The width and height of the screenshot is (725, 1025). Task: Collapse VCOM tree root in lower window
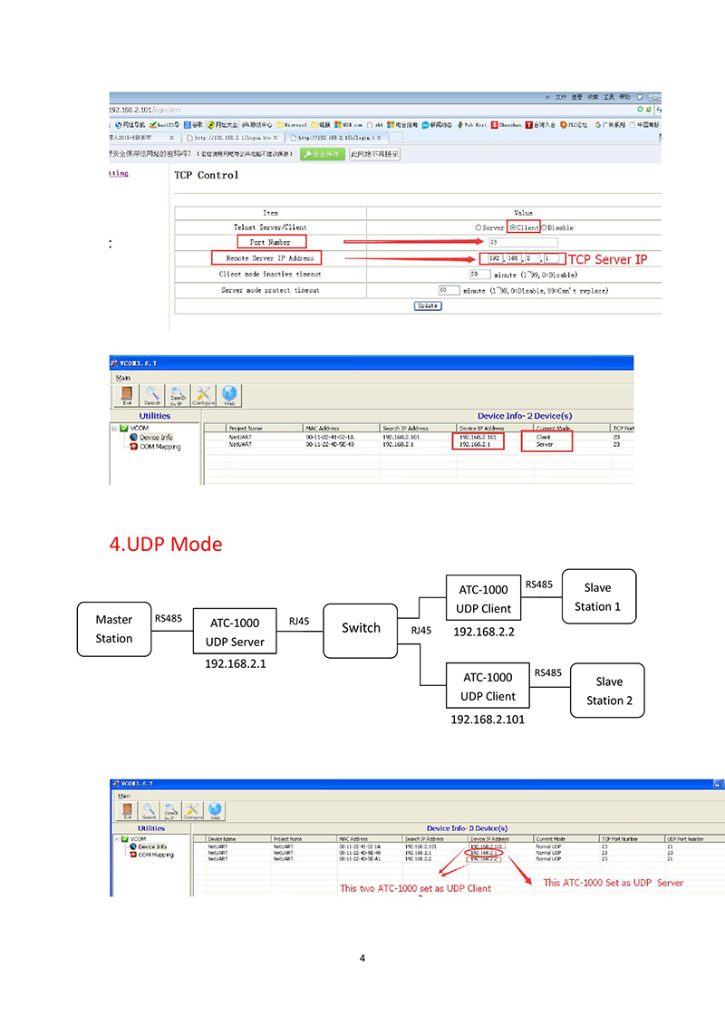pos(117,838)
